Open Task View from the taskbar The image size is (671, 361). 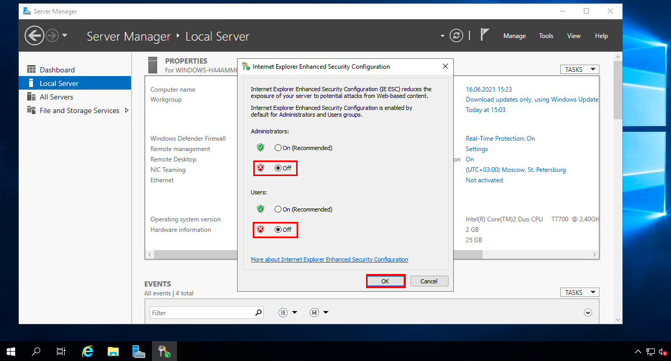61,352
